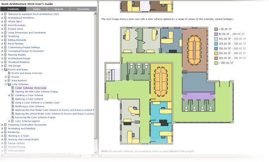This screenshot has width=269, height=162.
Task: Open the Rendering topic
Action: pos(14,132)
